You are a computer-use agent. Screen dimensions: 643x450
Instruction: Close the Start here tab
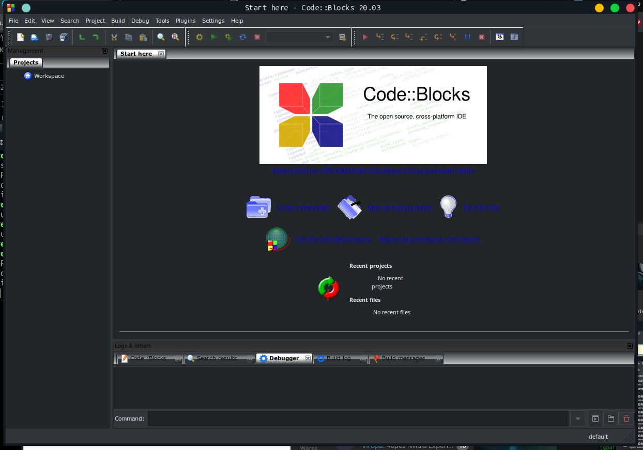(161, 54)
